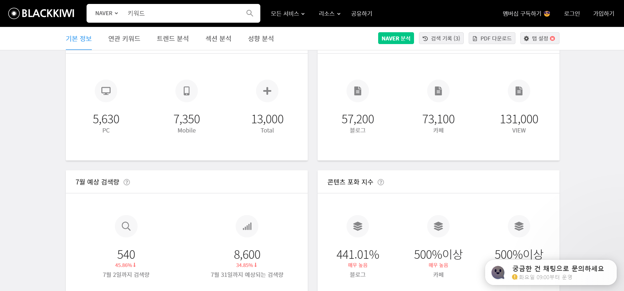Click the 34.85% decrease indicator
The image size is (624, 291).
pos(247,265)
